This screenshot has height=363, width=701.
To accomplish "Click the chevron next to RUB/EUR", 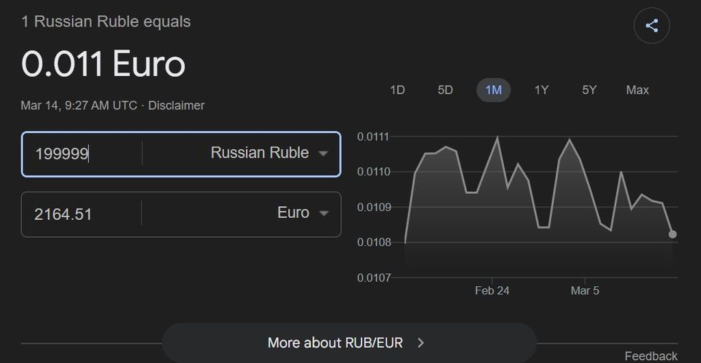I will (x=421, y=342).
